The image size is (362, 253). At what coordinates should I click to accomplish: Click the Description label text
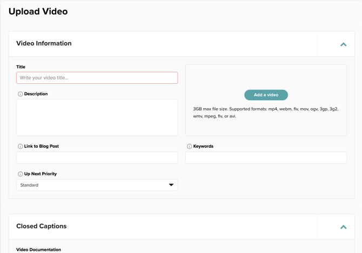click(36, 94)
